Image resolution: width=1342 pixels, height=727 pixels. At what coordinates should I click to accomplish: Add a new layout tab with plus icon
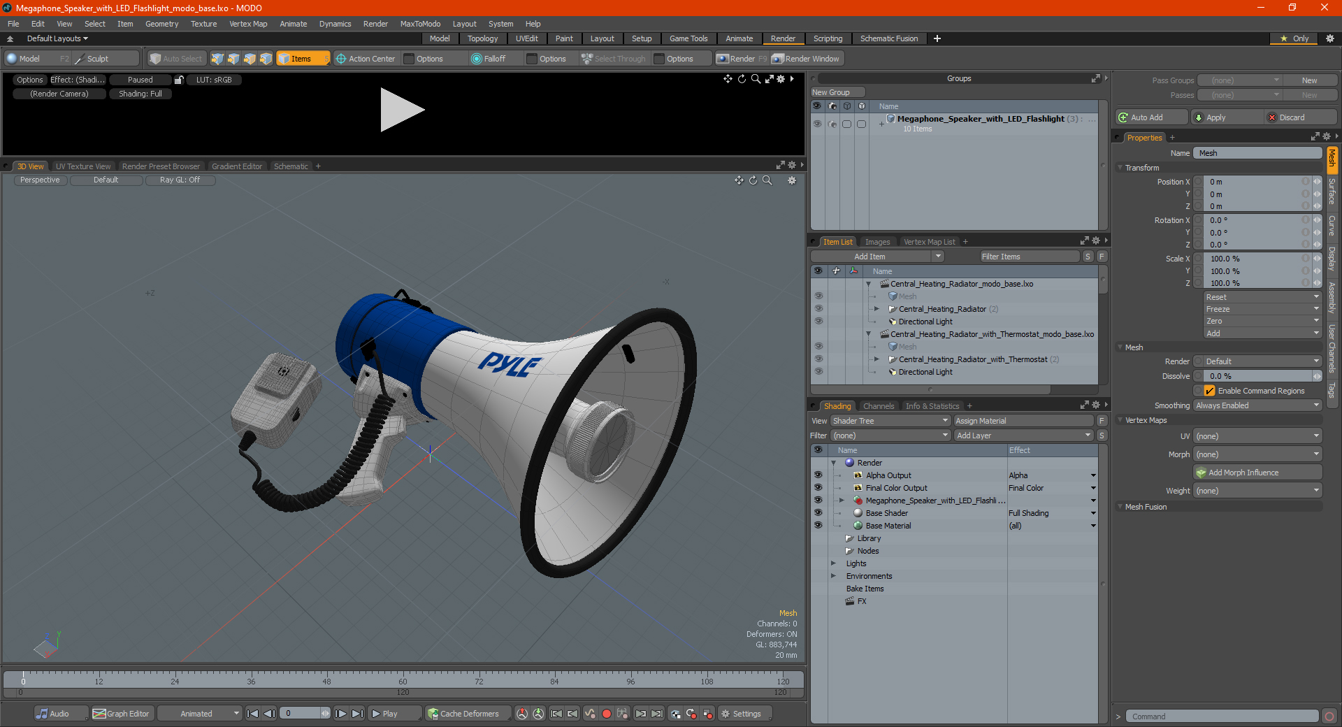[937, 38]
